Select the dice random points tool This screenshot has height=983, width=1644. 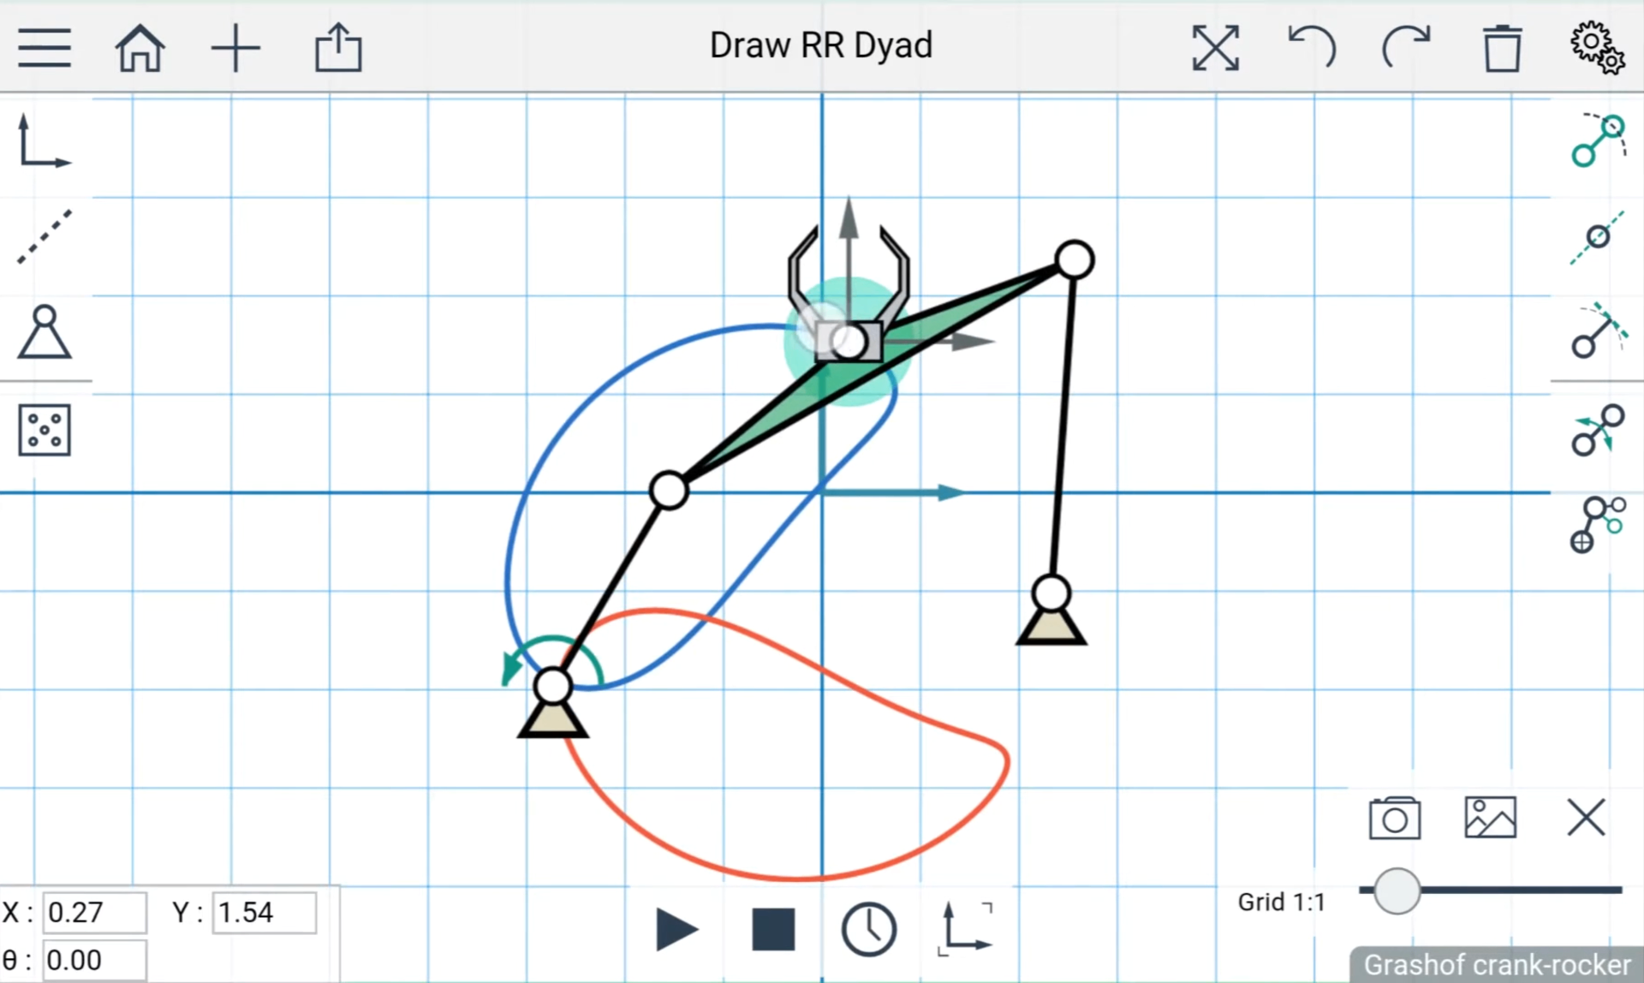pyautogui.click(x=45, y=430)
